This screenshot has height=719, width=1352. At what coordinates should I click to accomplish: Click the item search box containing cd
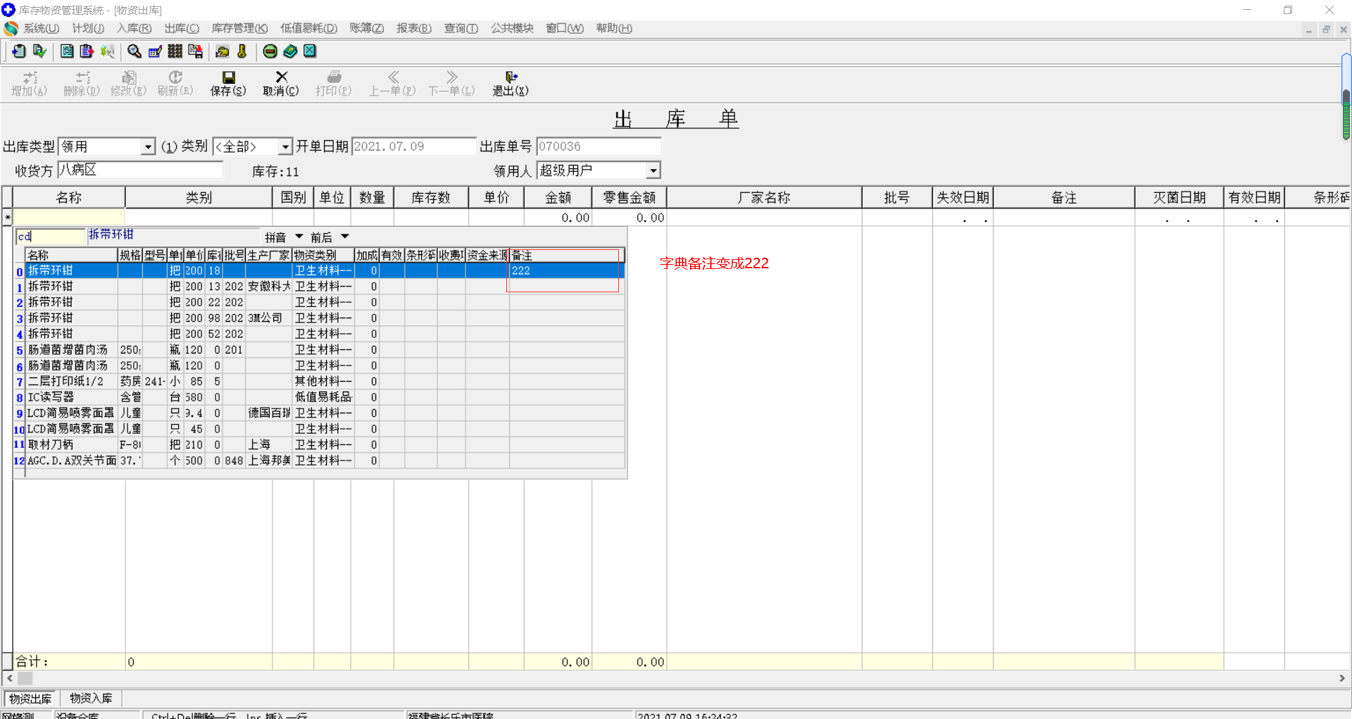click(51, 237)
